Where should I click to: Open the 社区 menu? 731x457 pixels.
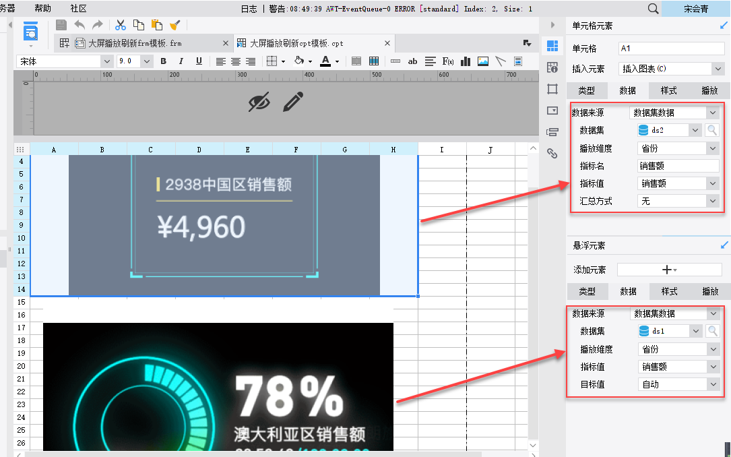78,8
